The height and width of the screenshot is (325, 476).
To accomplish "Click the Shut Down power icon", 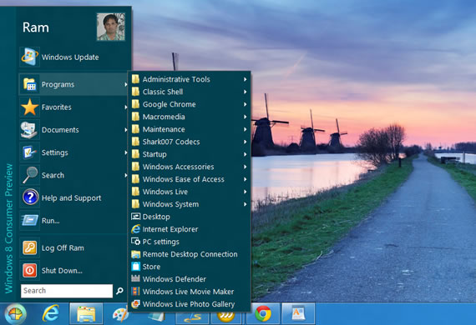I will [x=29, y=270].
